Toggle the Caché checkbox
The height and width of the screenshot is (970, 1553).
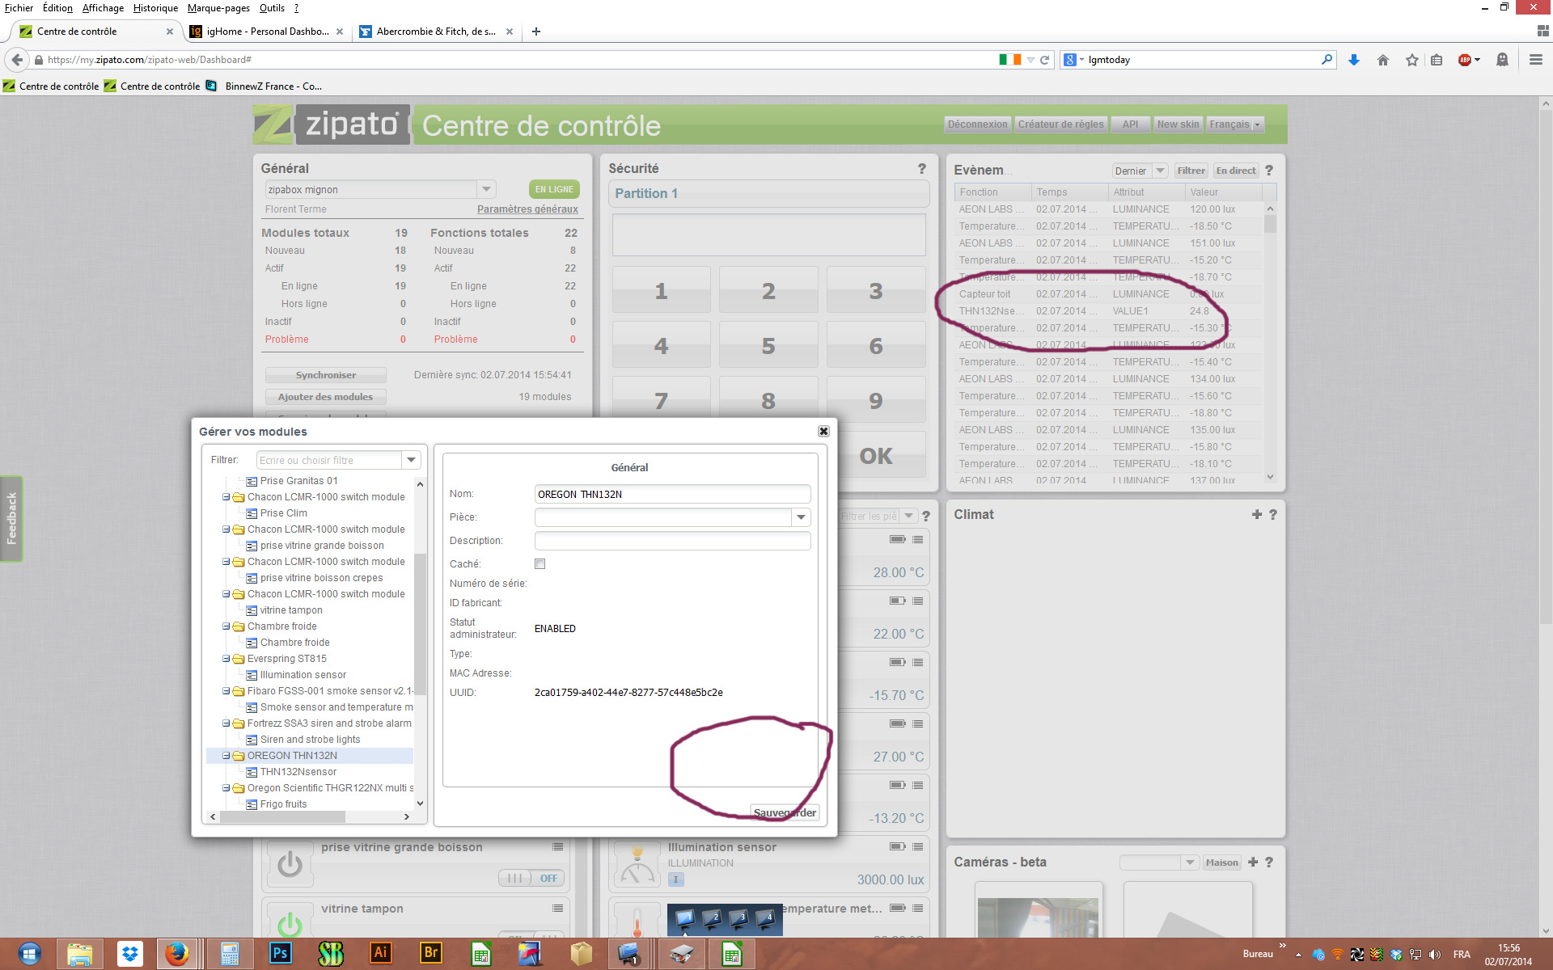(x=540, y=563)
